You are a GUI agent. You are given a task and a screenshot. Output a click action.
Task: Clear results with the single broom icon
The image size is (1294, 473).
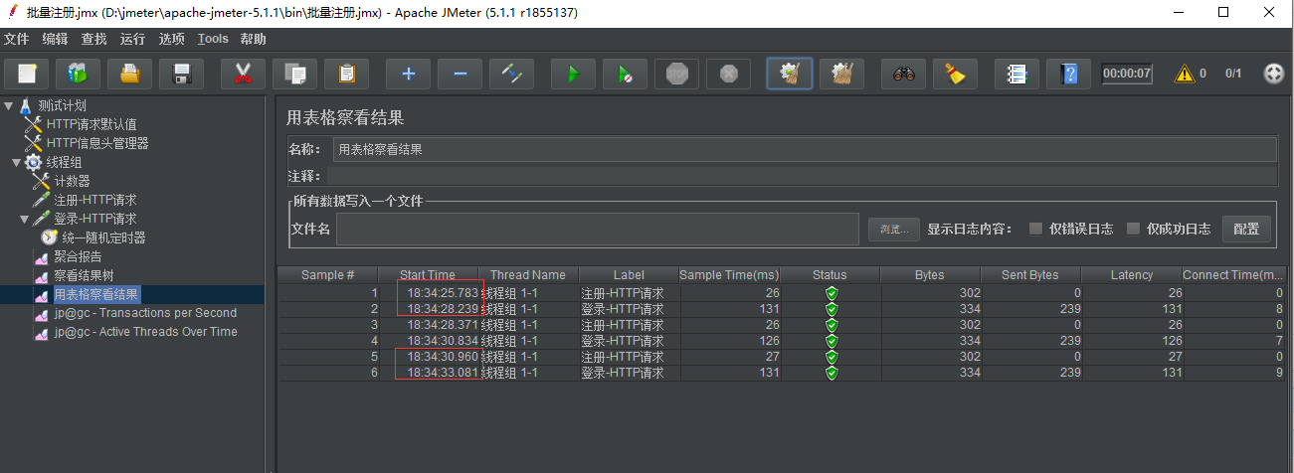(790, 74)
